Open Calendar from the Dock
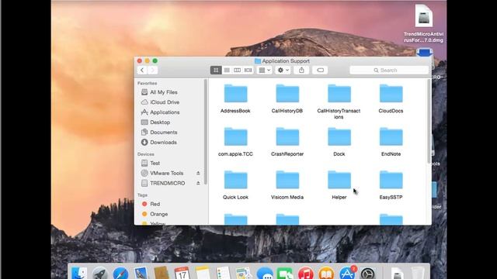 click(x=182, y=273)
